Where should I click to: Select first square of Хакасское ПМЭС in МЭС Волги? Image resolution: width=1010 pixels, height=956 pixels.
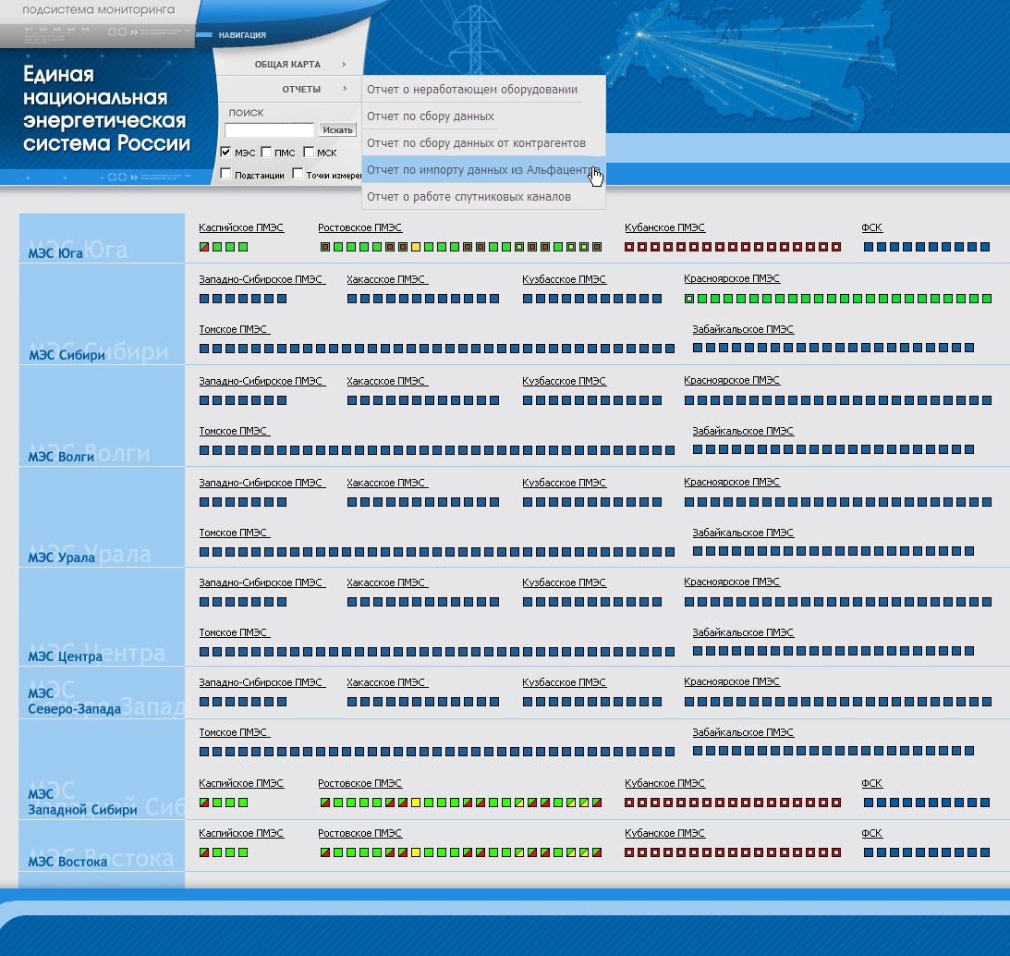[352, 400]
